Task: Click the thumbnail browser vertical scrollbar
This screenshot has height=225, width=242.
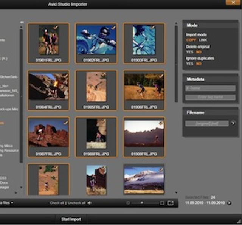Action: (x=176, y=64)
